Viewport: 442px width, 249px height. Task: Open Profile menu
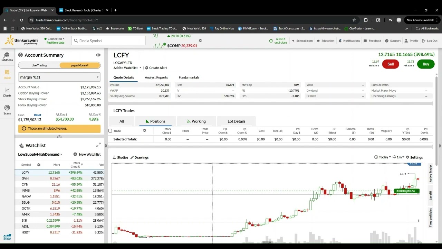point(412,41)
